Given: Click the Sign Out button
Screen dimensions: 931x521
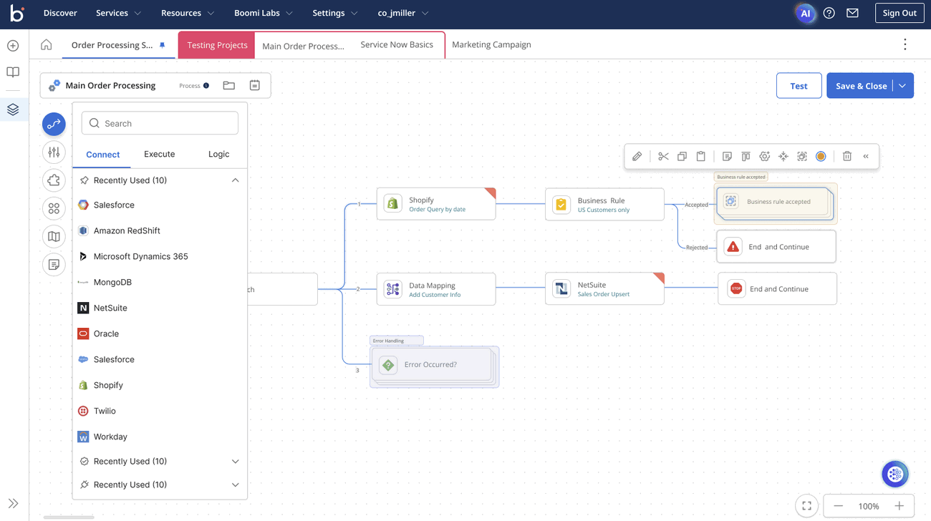Looking at the screenshot, I should 899,13.
